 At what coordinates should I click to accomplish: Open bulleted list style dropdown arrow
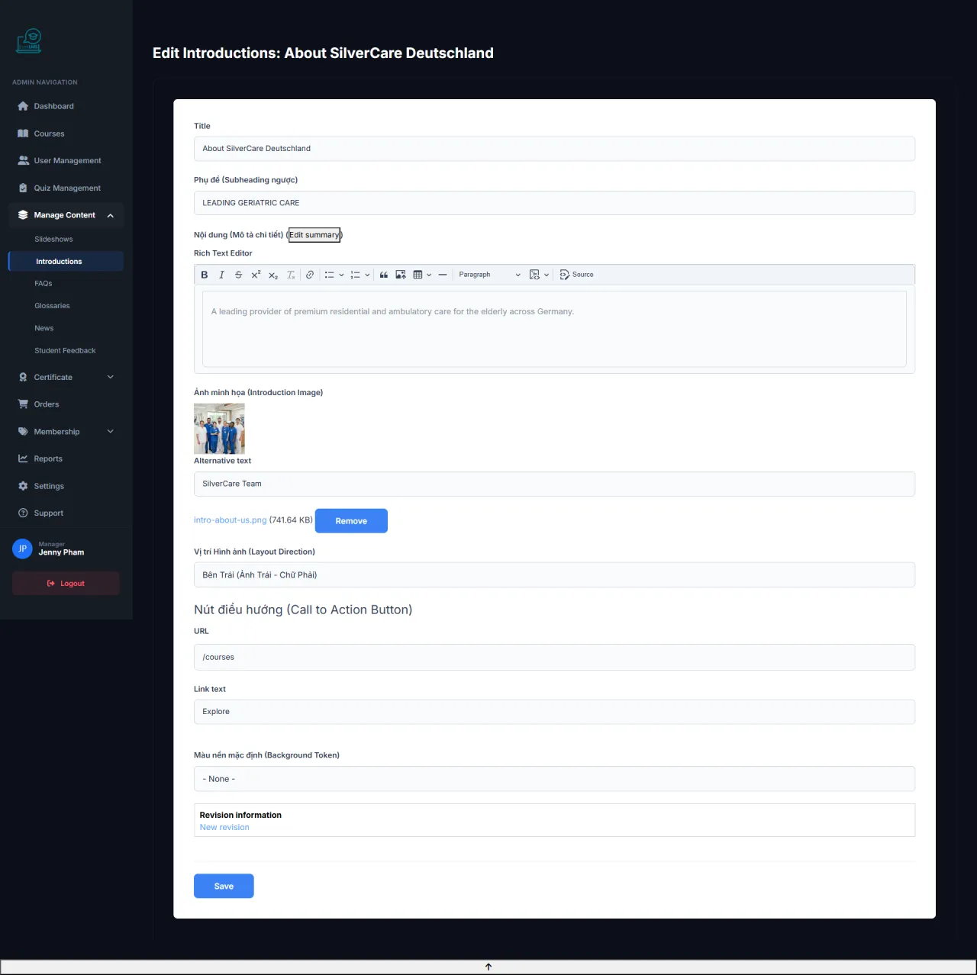click(x=341, y=275)
